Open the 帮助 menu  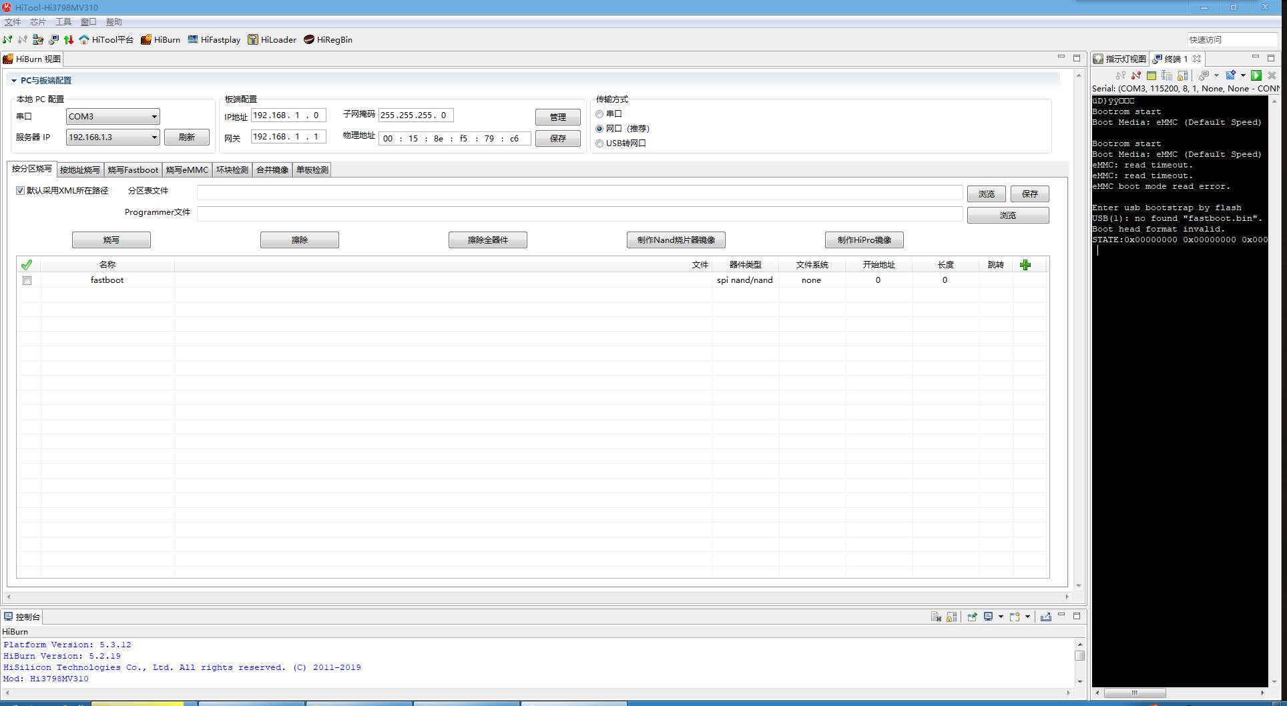click(114, 22)
